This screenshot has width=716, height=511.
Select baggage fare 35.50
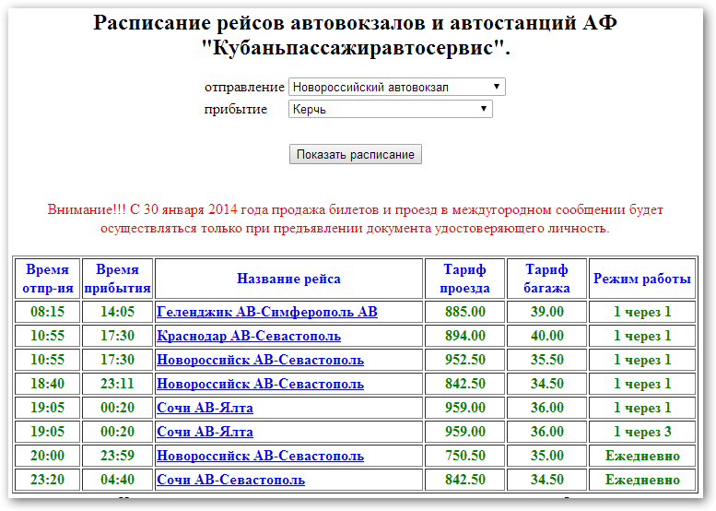click(x=546, y=360)
